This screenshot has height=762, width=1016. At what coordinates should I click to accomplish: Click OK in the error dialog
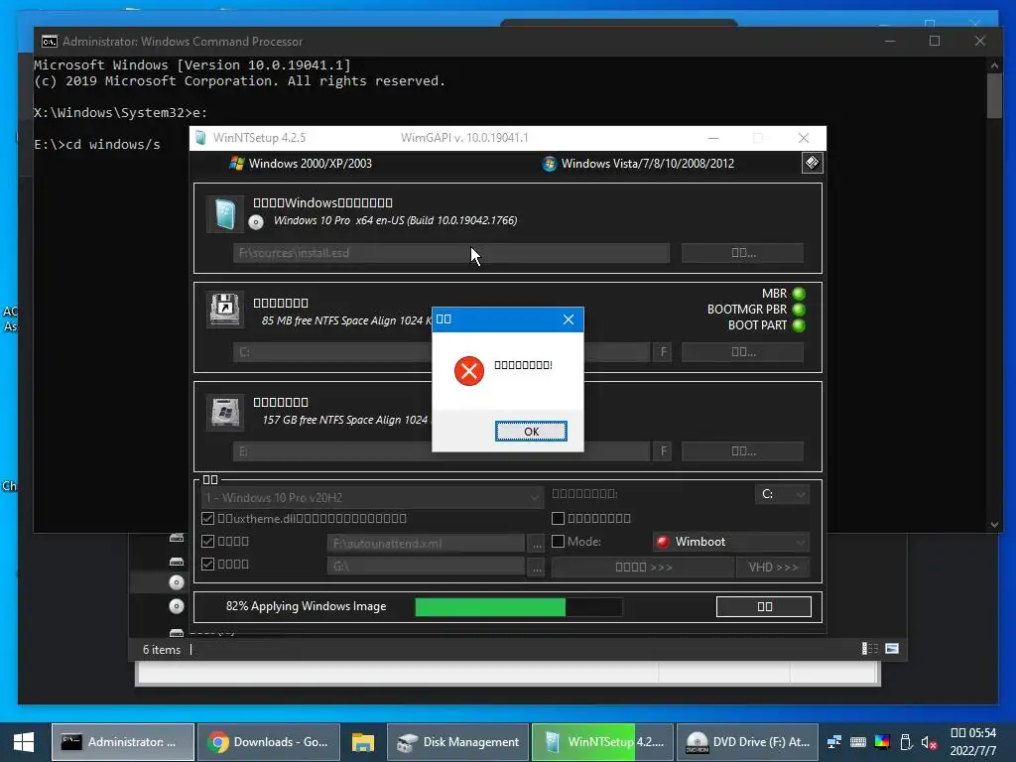pyautogui.click(x=531, y=432)
